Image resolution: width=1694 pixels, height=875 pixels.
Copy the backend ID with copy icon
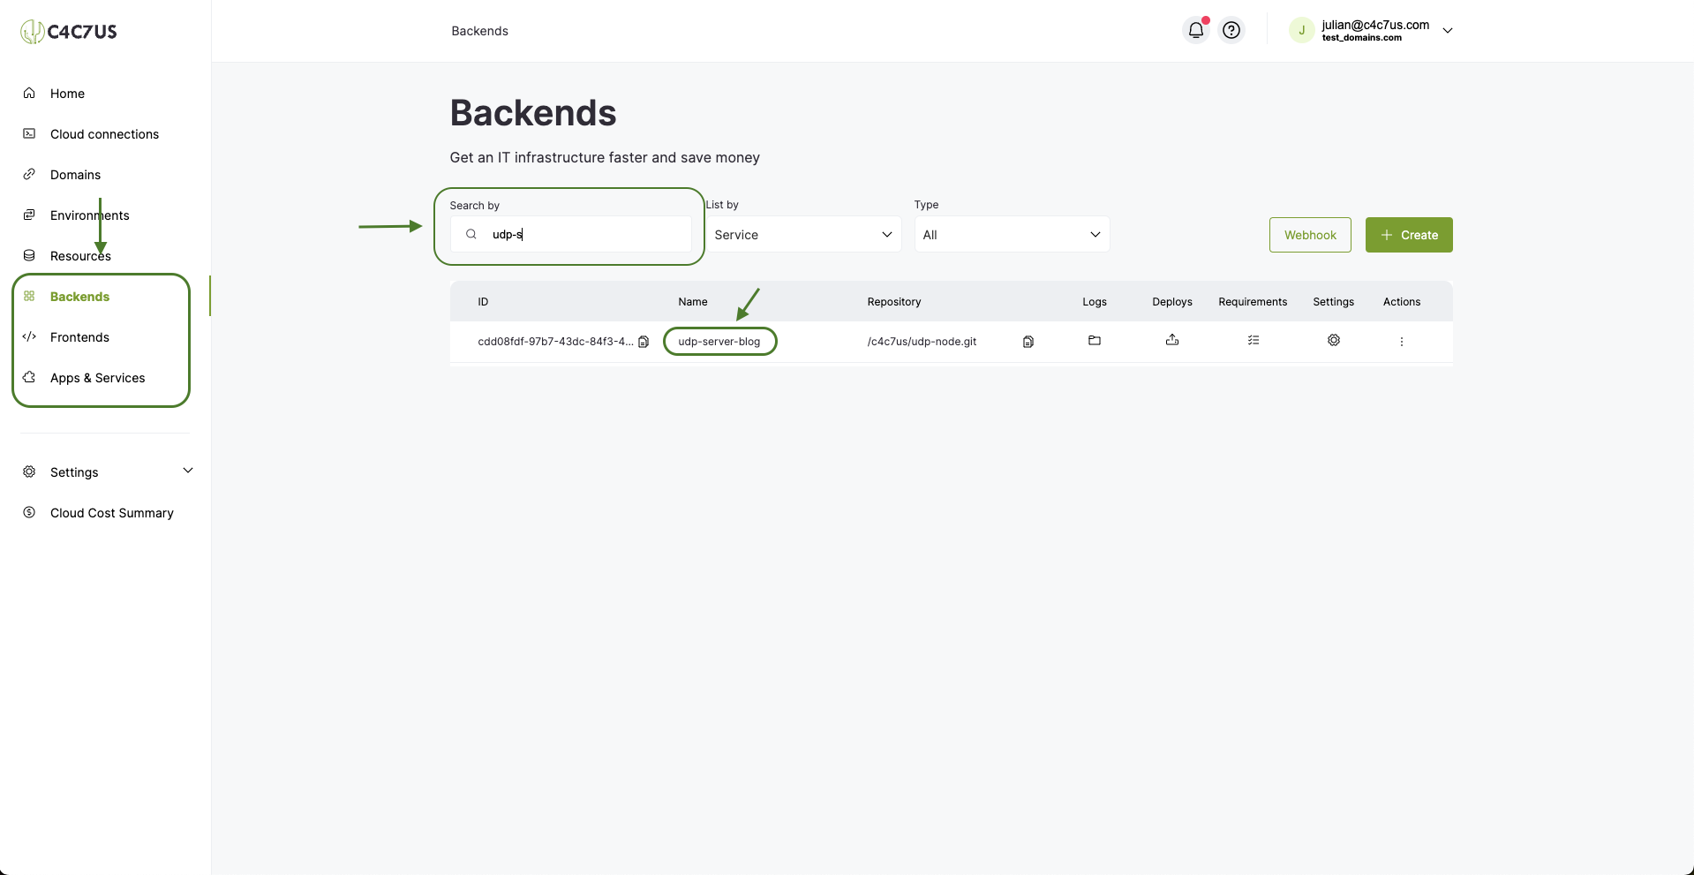[x=644, y=342]
